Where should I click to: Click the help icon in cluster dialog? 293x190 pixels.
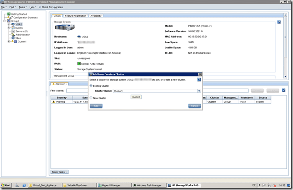coord(199,80)
